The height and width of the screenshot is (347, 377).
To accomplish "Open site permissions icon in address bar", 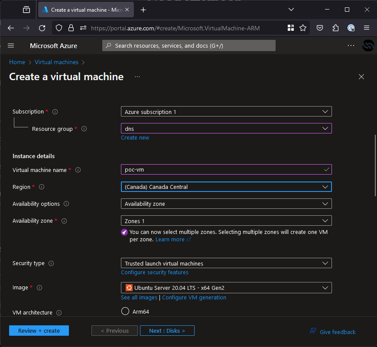I will coord(83,28).
